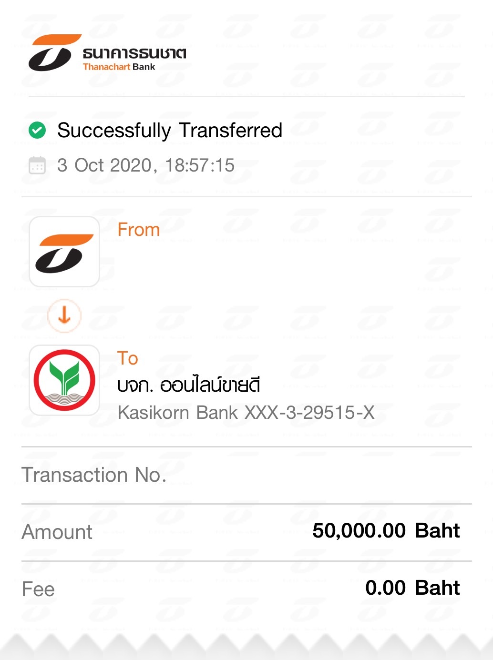Click the Transaction No. label
Image resolution: width=493 pixels, height=660 pixels.
point(94,475)
